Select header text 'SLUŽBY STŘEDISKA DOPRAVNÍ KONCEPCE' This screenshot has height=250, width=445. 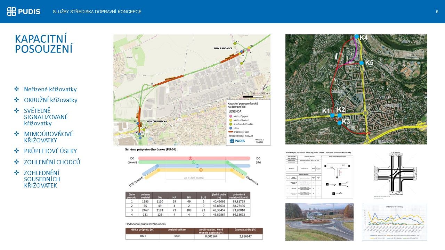point(97,12)
